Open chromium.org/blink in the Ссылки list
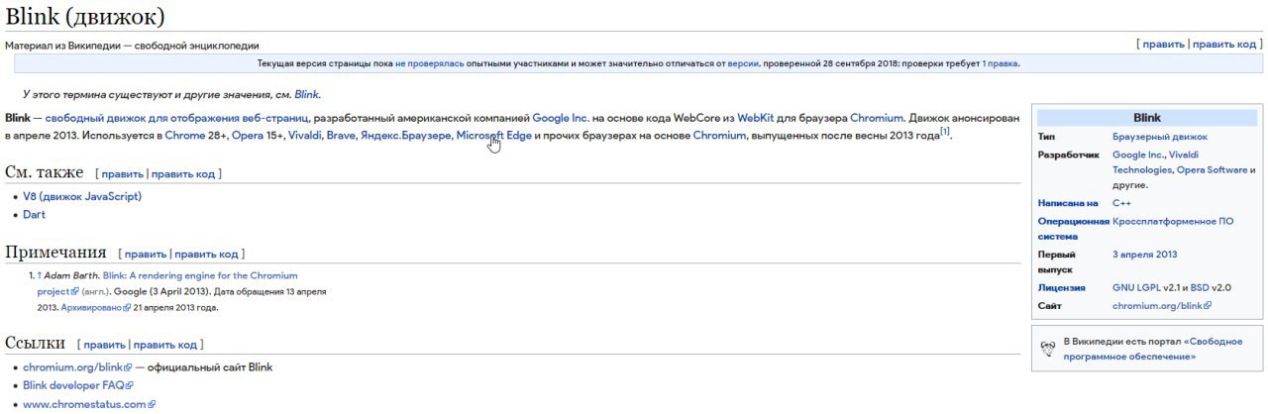 coord(77,367)
